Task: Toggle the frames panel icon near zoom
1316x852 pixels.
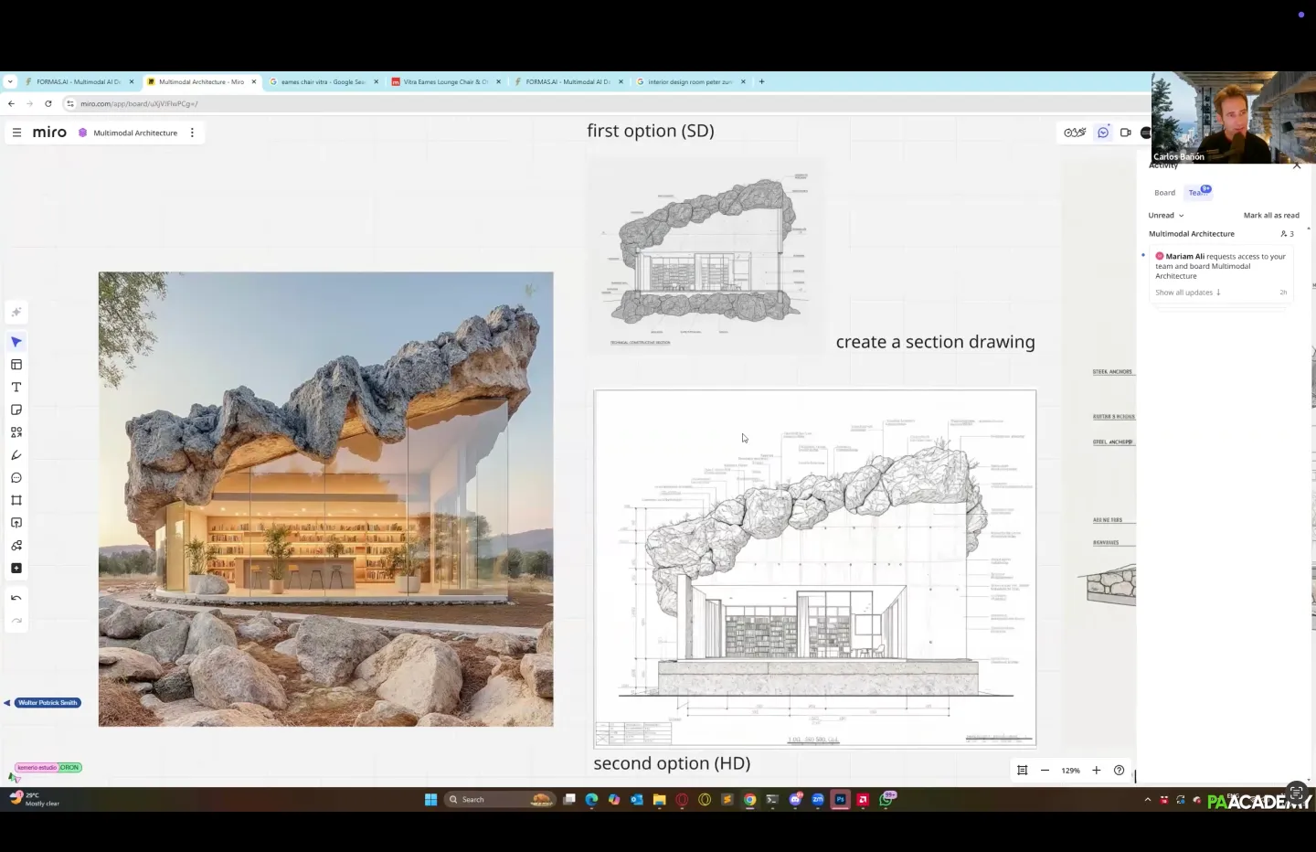Action: click(x=1023, y=771)
